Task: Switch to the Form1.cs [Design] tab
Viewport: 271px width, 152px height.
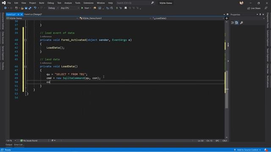Action: click(33, 14)
